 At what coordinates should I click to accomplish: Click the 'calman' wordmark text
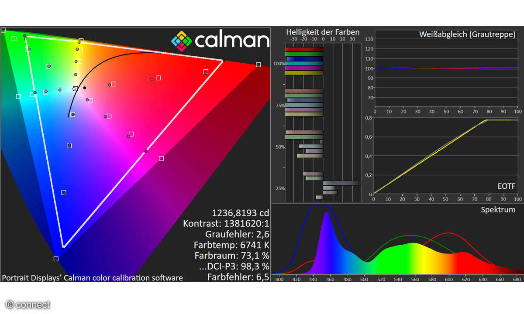click(232, 40)
